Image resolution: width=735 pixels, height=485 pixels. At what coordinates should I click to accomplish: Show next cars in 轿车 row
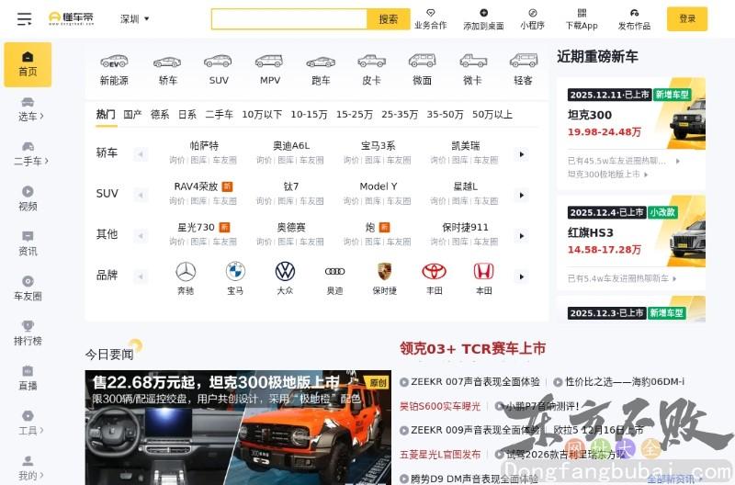coord(521,154)
